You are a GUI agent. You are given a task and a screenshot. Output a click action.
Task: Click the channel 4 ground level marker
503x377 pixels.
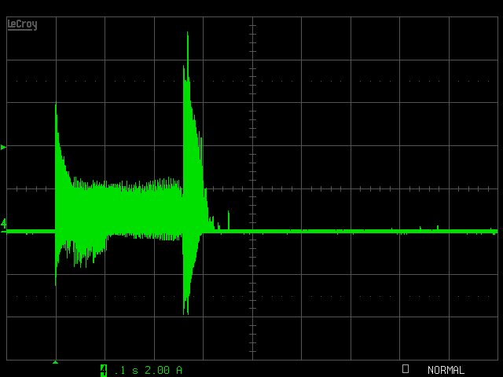pos(3,225)
